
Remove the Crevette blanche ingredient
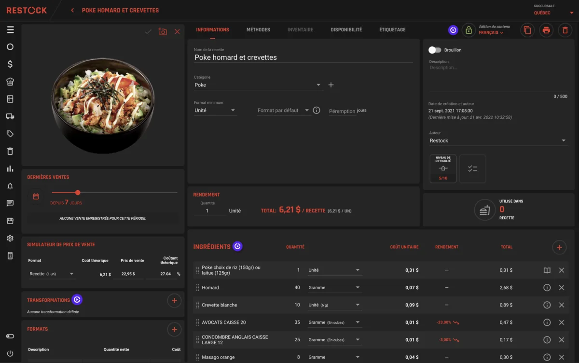pos(562,305)
